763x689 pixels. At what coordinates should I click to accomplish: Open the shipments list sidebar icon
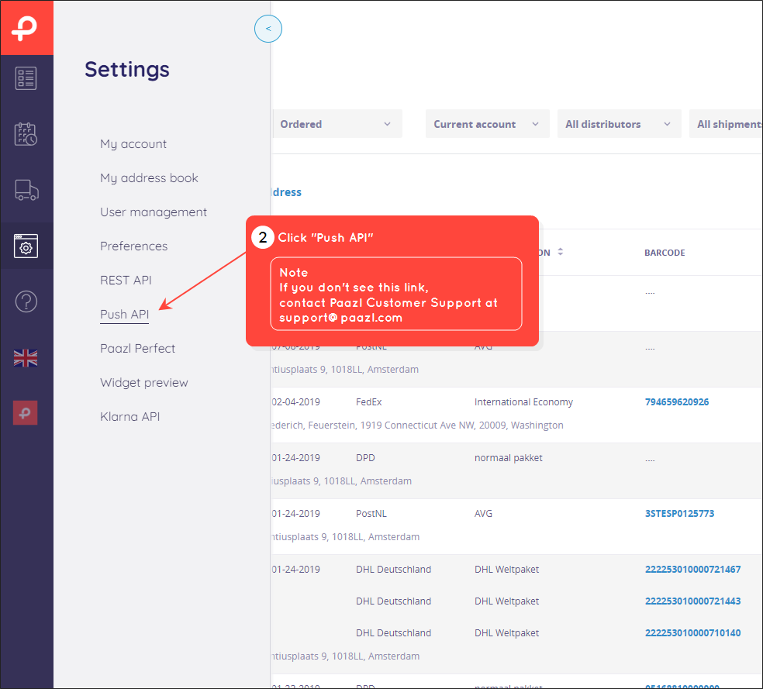(26, 78)
